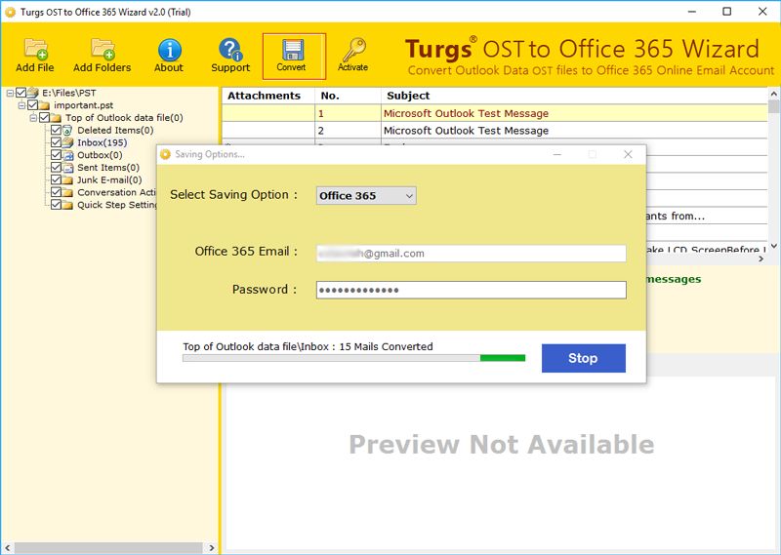The image size is (781, 555).
Task: Click the important.pst folder icon
Action: [x=44, y=105]
